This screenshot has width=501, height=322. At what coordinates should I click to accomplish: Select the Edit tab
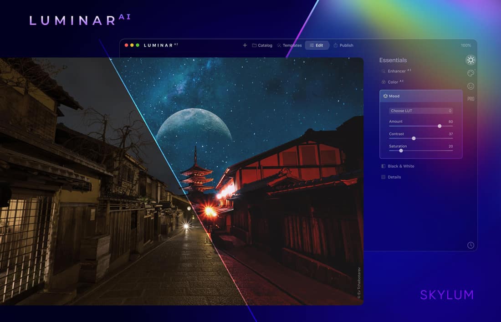pyautogui.click(x=317, y=46)
